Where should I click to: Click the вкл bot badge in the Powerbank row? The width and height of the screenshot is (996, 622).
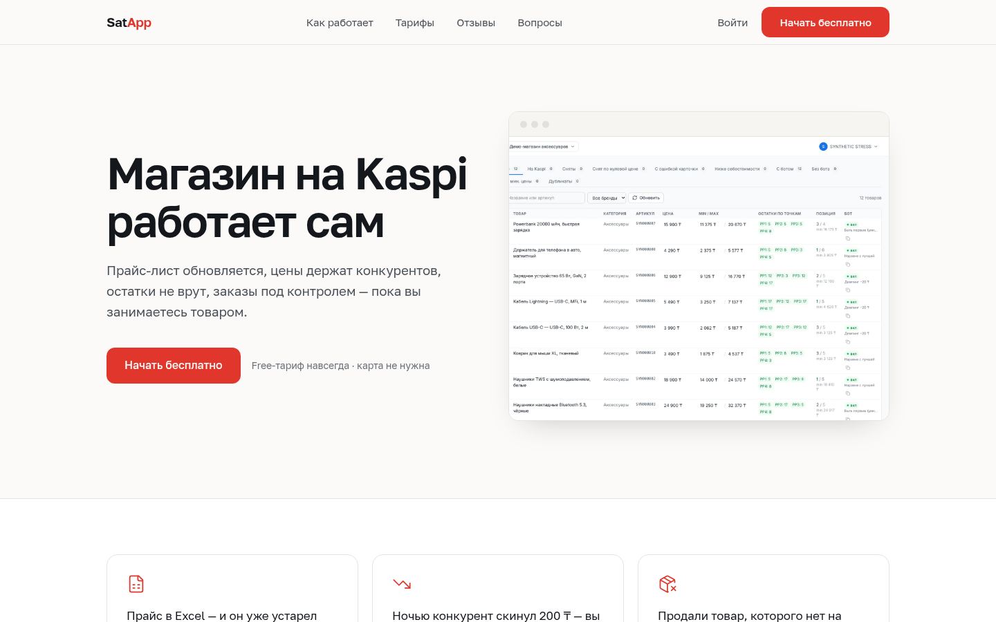[851, 225]
